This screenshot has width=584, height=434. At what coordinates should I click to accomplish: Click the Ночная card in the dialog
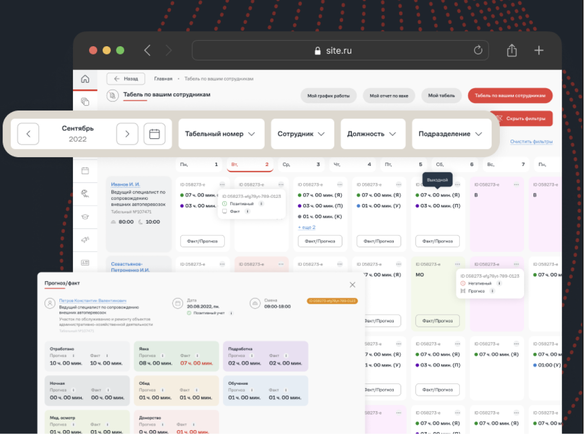pyautogui.click(x=87, y=390)
